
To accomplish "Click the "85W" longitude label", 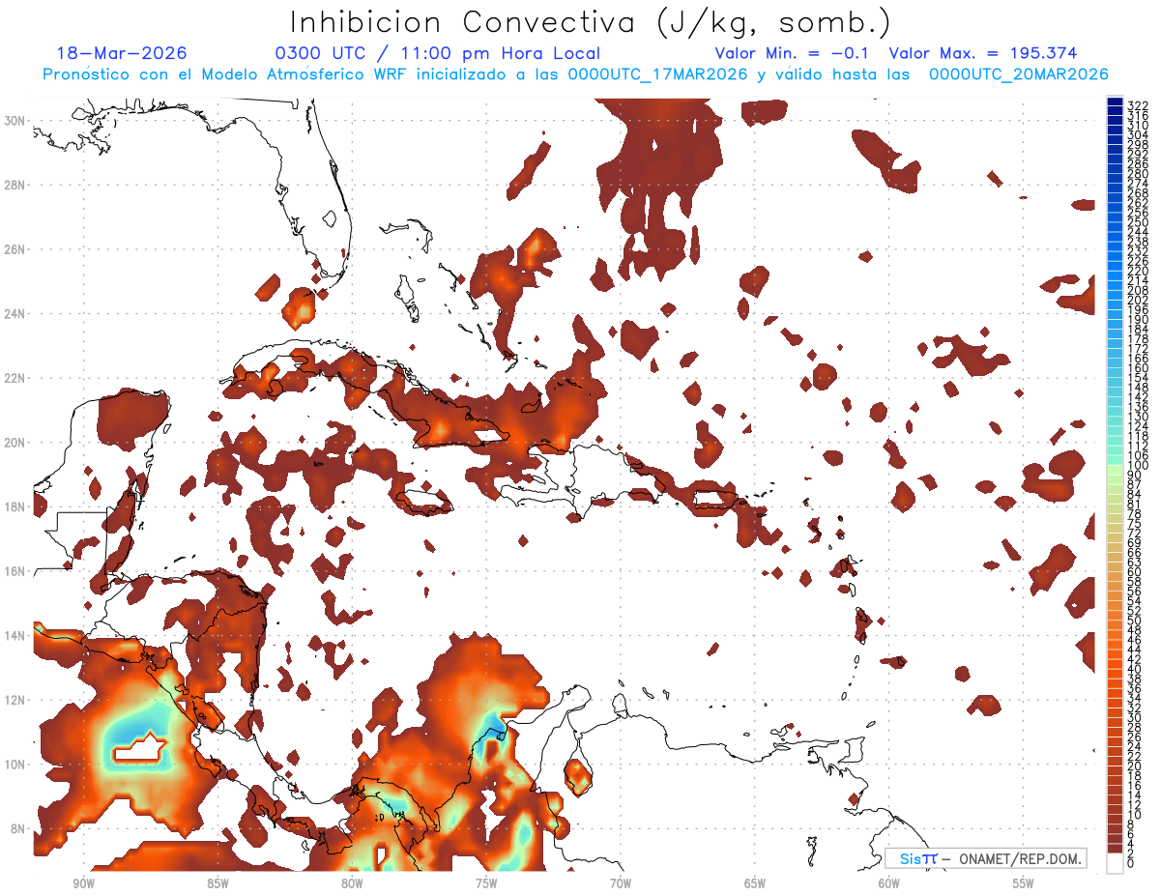I will tap(217, 883).
